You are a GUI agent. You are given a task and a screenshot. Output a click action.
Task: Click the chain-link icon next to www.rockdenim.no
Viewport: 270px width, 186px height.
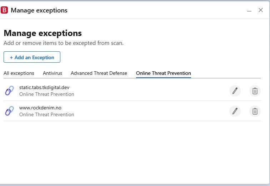[10, 111]
